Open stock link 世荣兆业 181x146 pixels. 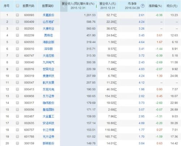pos(49,69)
